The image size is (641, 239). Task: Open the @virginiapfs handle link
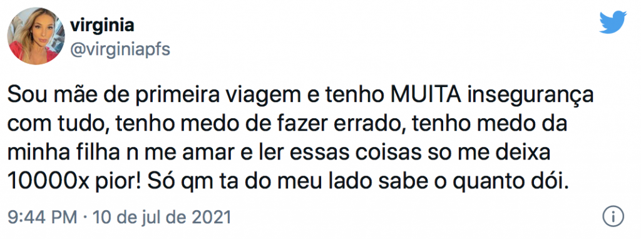120,50
